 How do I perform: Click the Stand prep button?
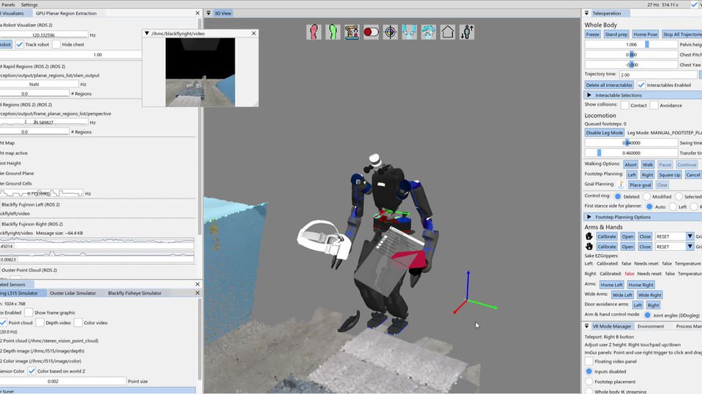tap(616, 34)
